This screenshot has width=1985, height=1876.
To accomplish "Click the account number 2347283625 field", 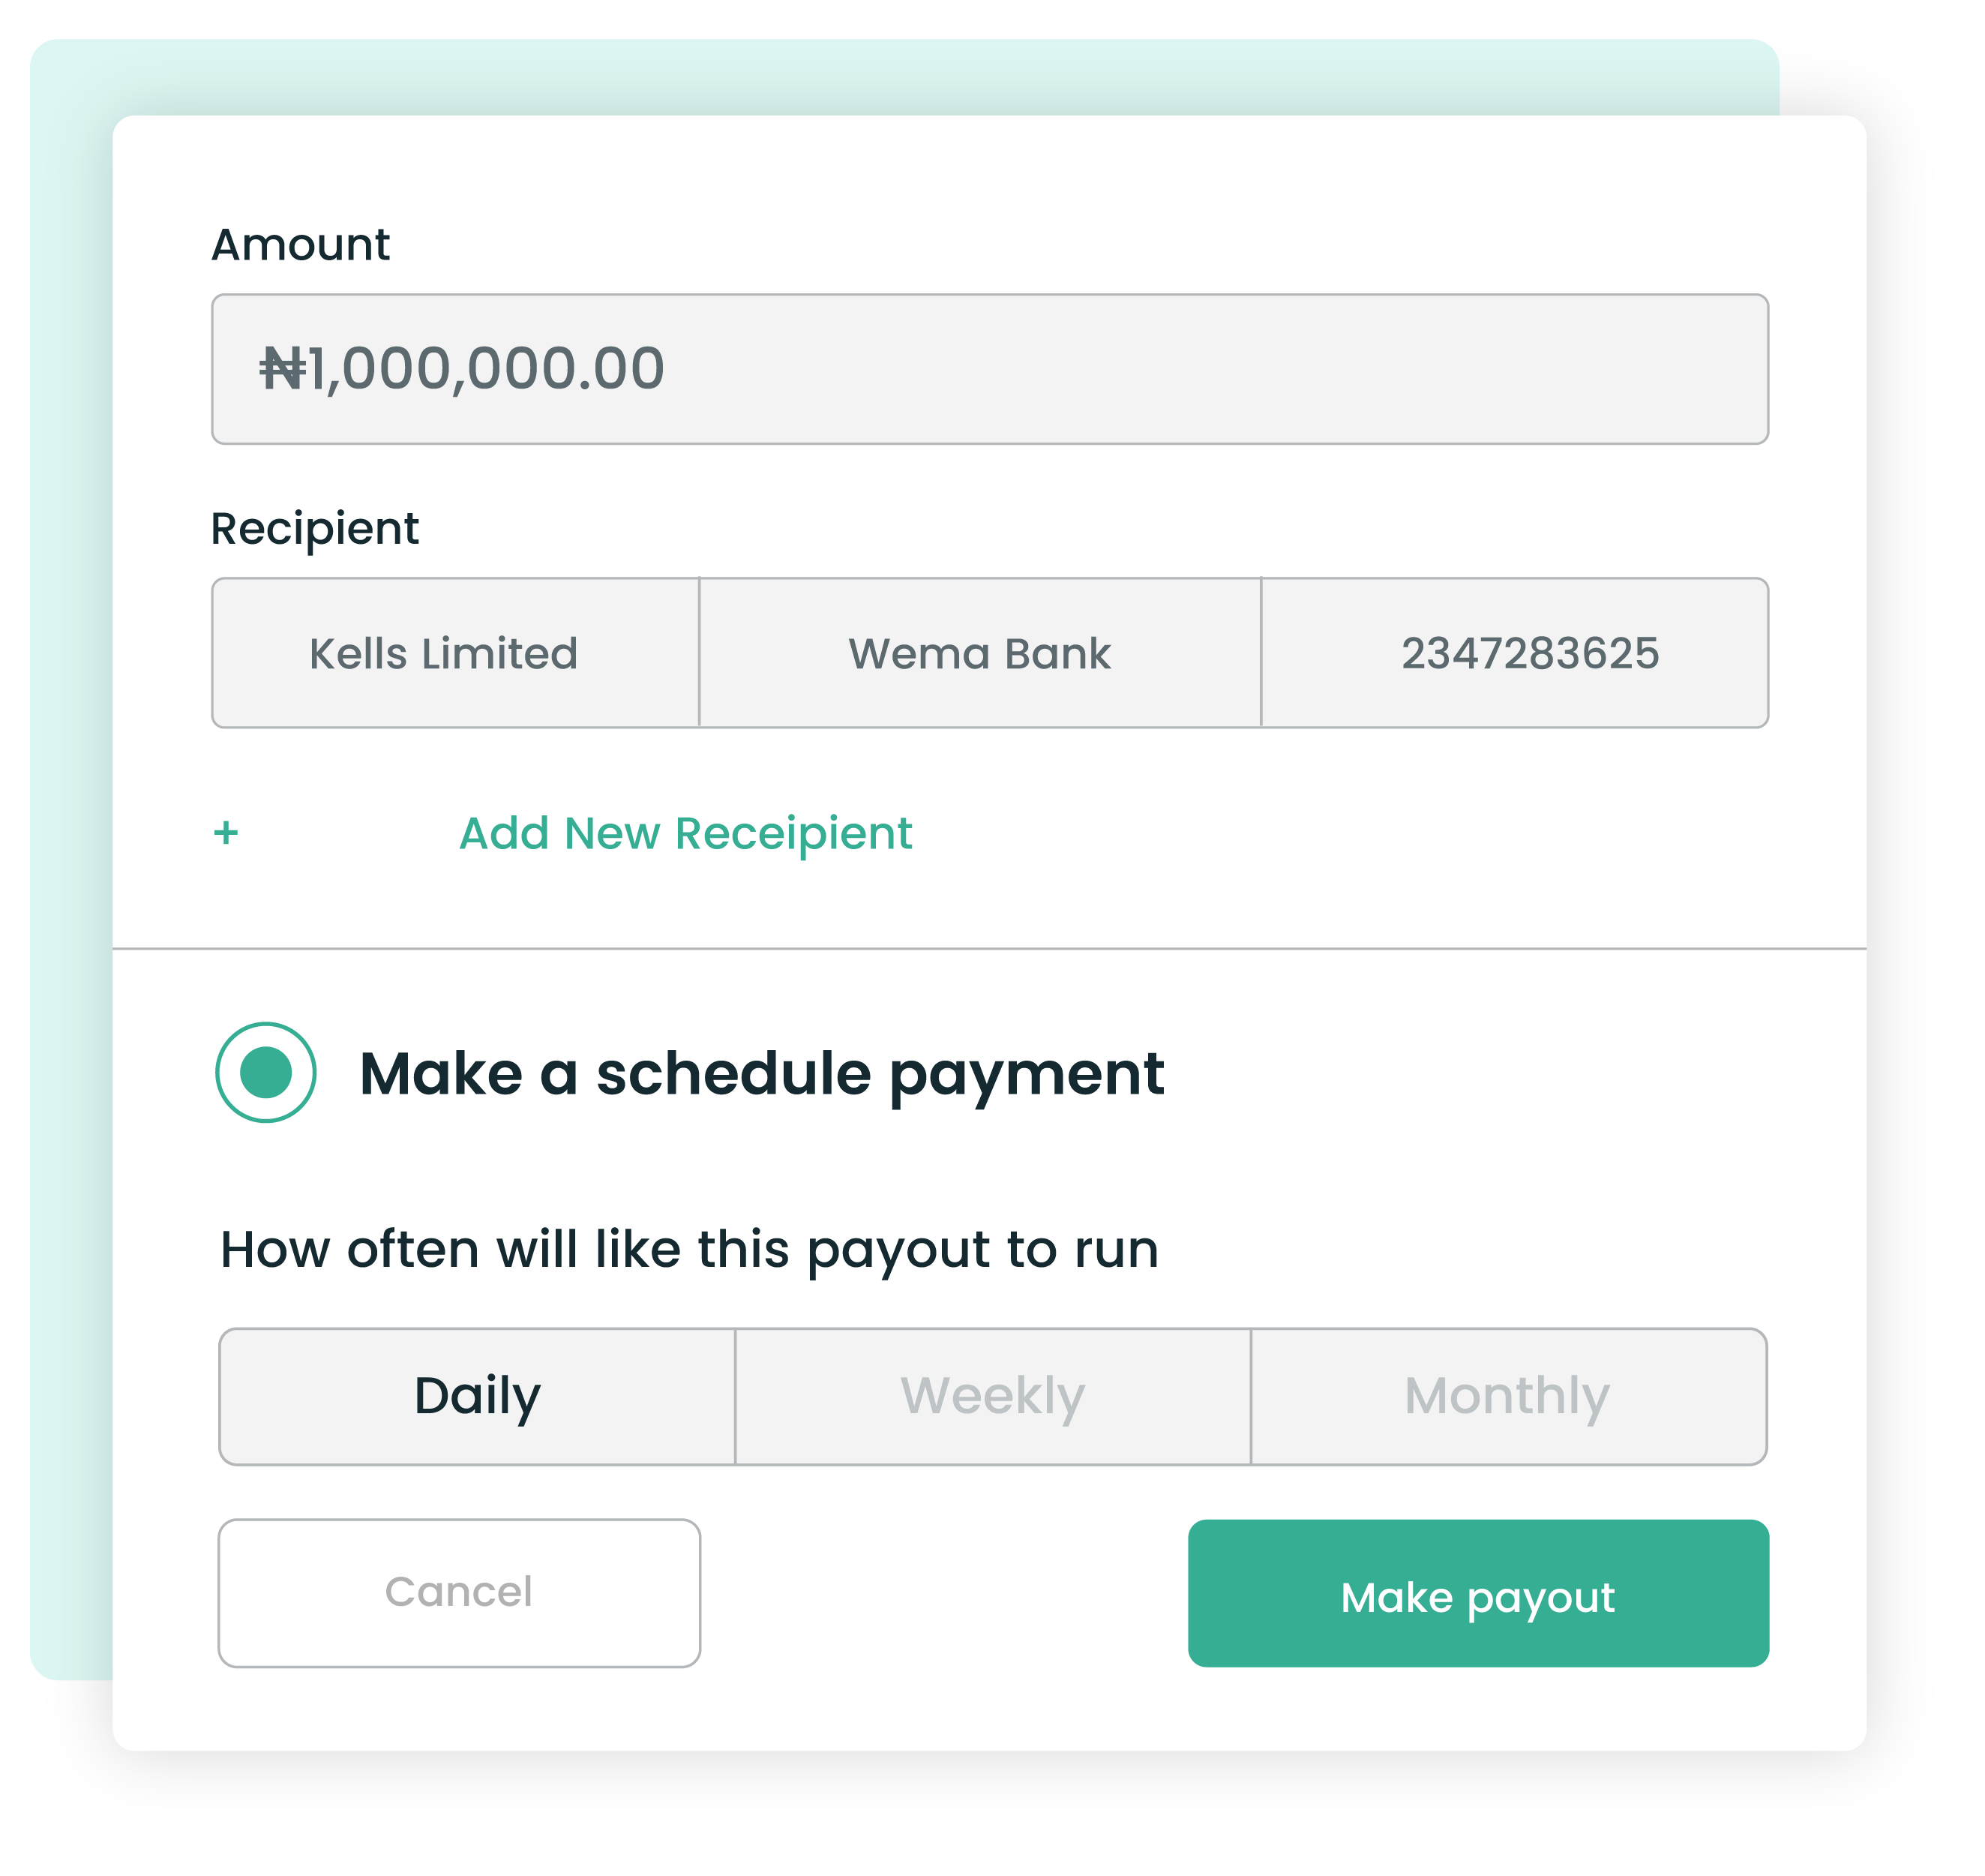I will [1529, 654].
